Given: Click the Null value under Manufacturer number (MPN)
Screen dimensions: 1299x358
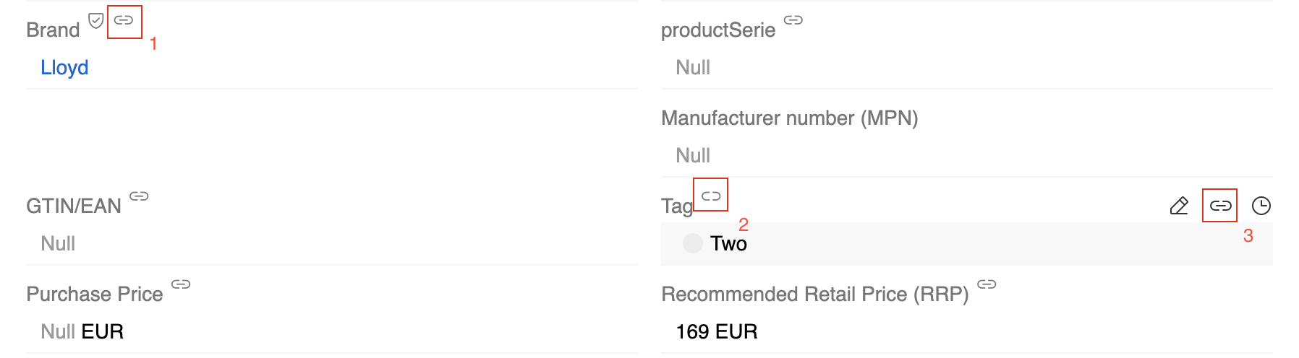Looking at the screenshot, I should click(x=693, y=155).
